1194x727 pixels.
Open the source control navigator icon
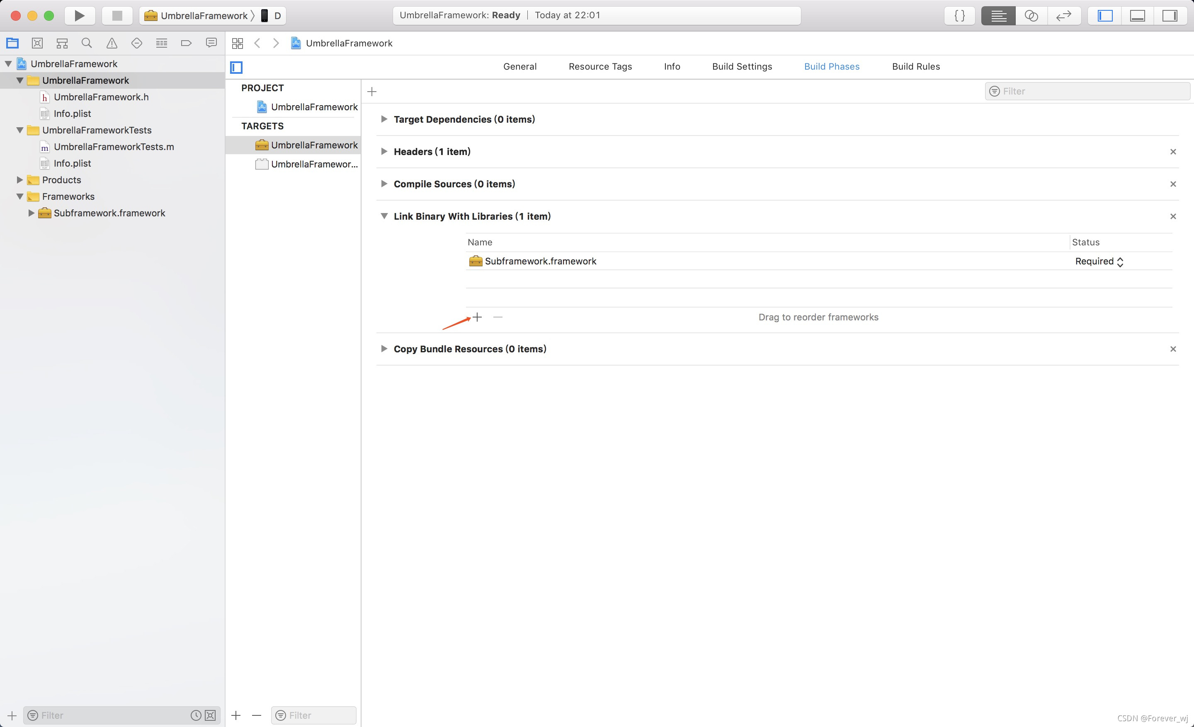[x=37, y=43]
